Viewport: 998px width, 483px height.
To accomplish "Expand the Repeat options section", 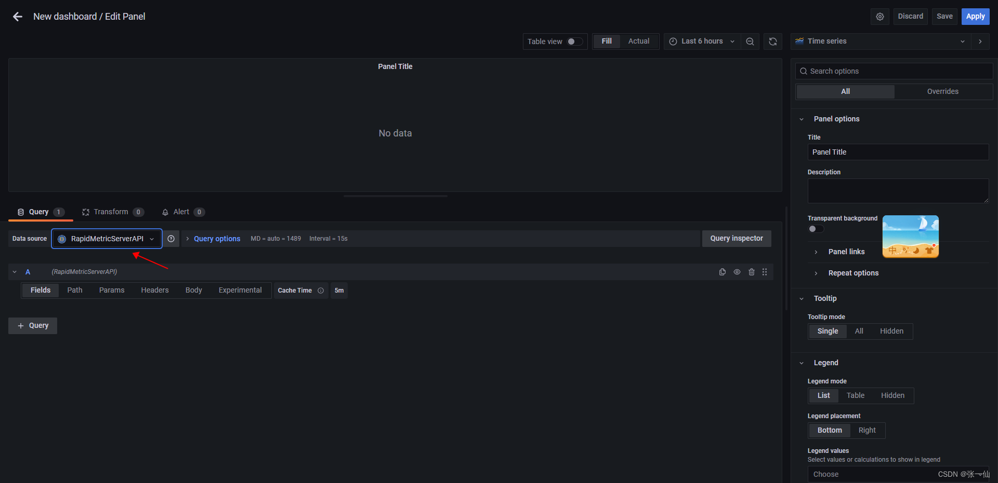I will 853,272.
